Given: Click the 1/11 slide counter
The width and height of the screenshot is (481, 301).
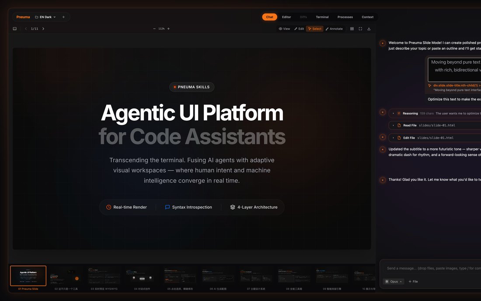Looking at the screenshot, I should (35, 28).
